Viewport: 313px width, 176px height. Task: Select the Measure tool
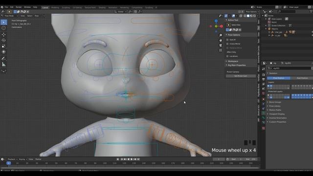pyautogui.click(x=3, y=65)
